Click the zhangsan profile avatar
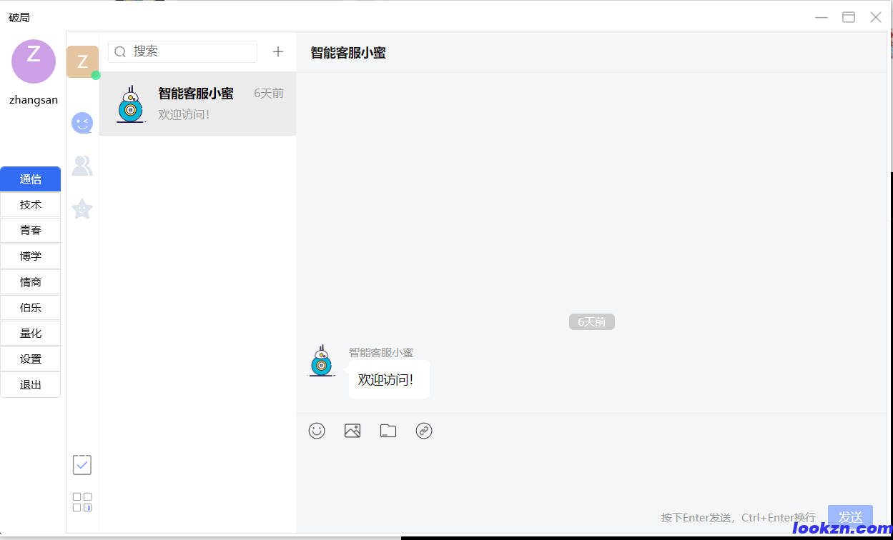893x540 pixels. [x=33, y=61]
